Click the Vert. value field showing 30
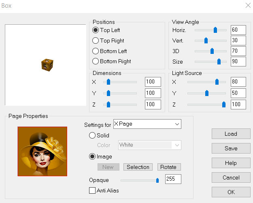The width and height of the screenshot is (253, 203). [x=238, y=41]
